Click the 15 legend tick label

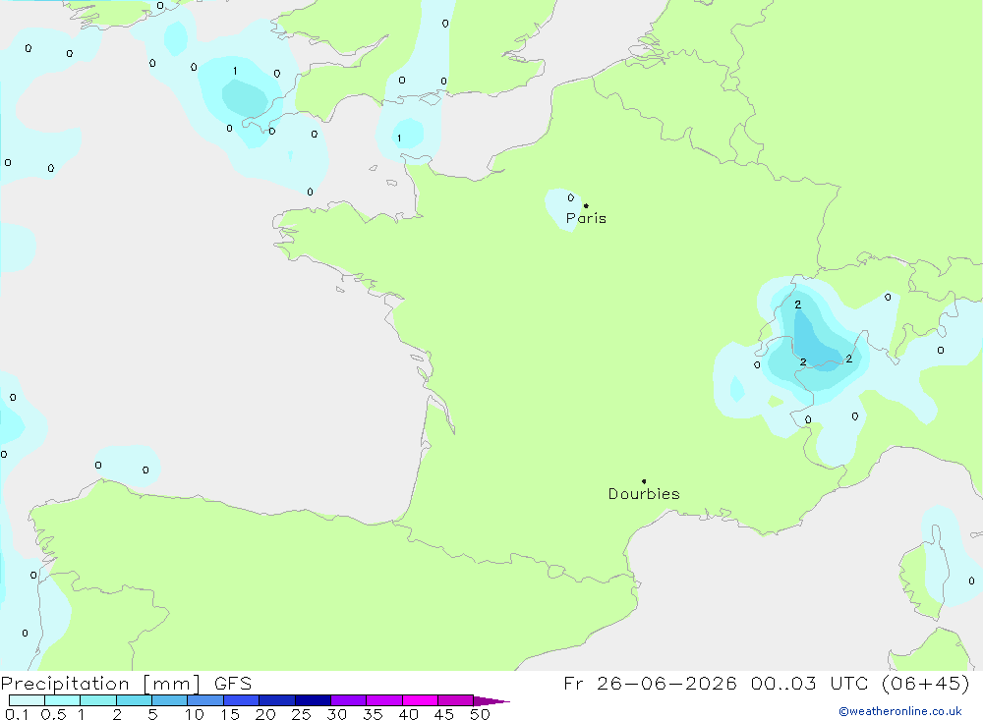pos(230,714)
